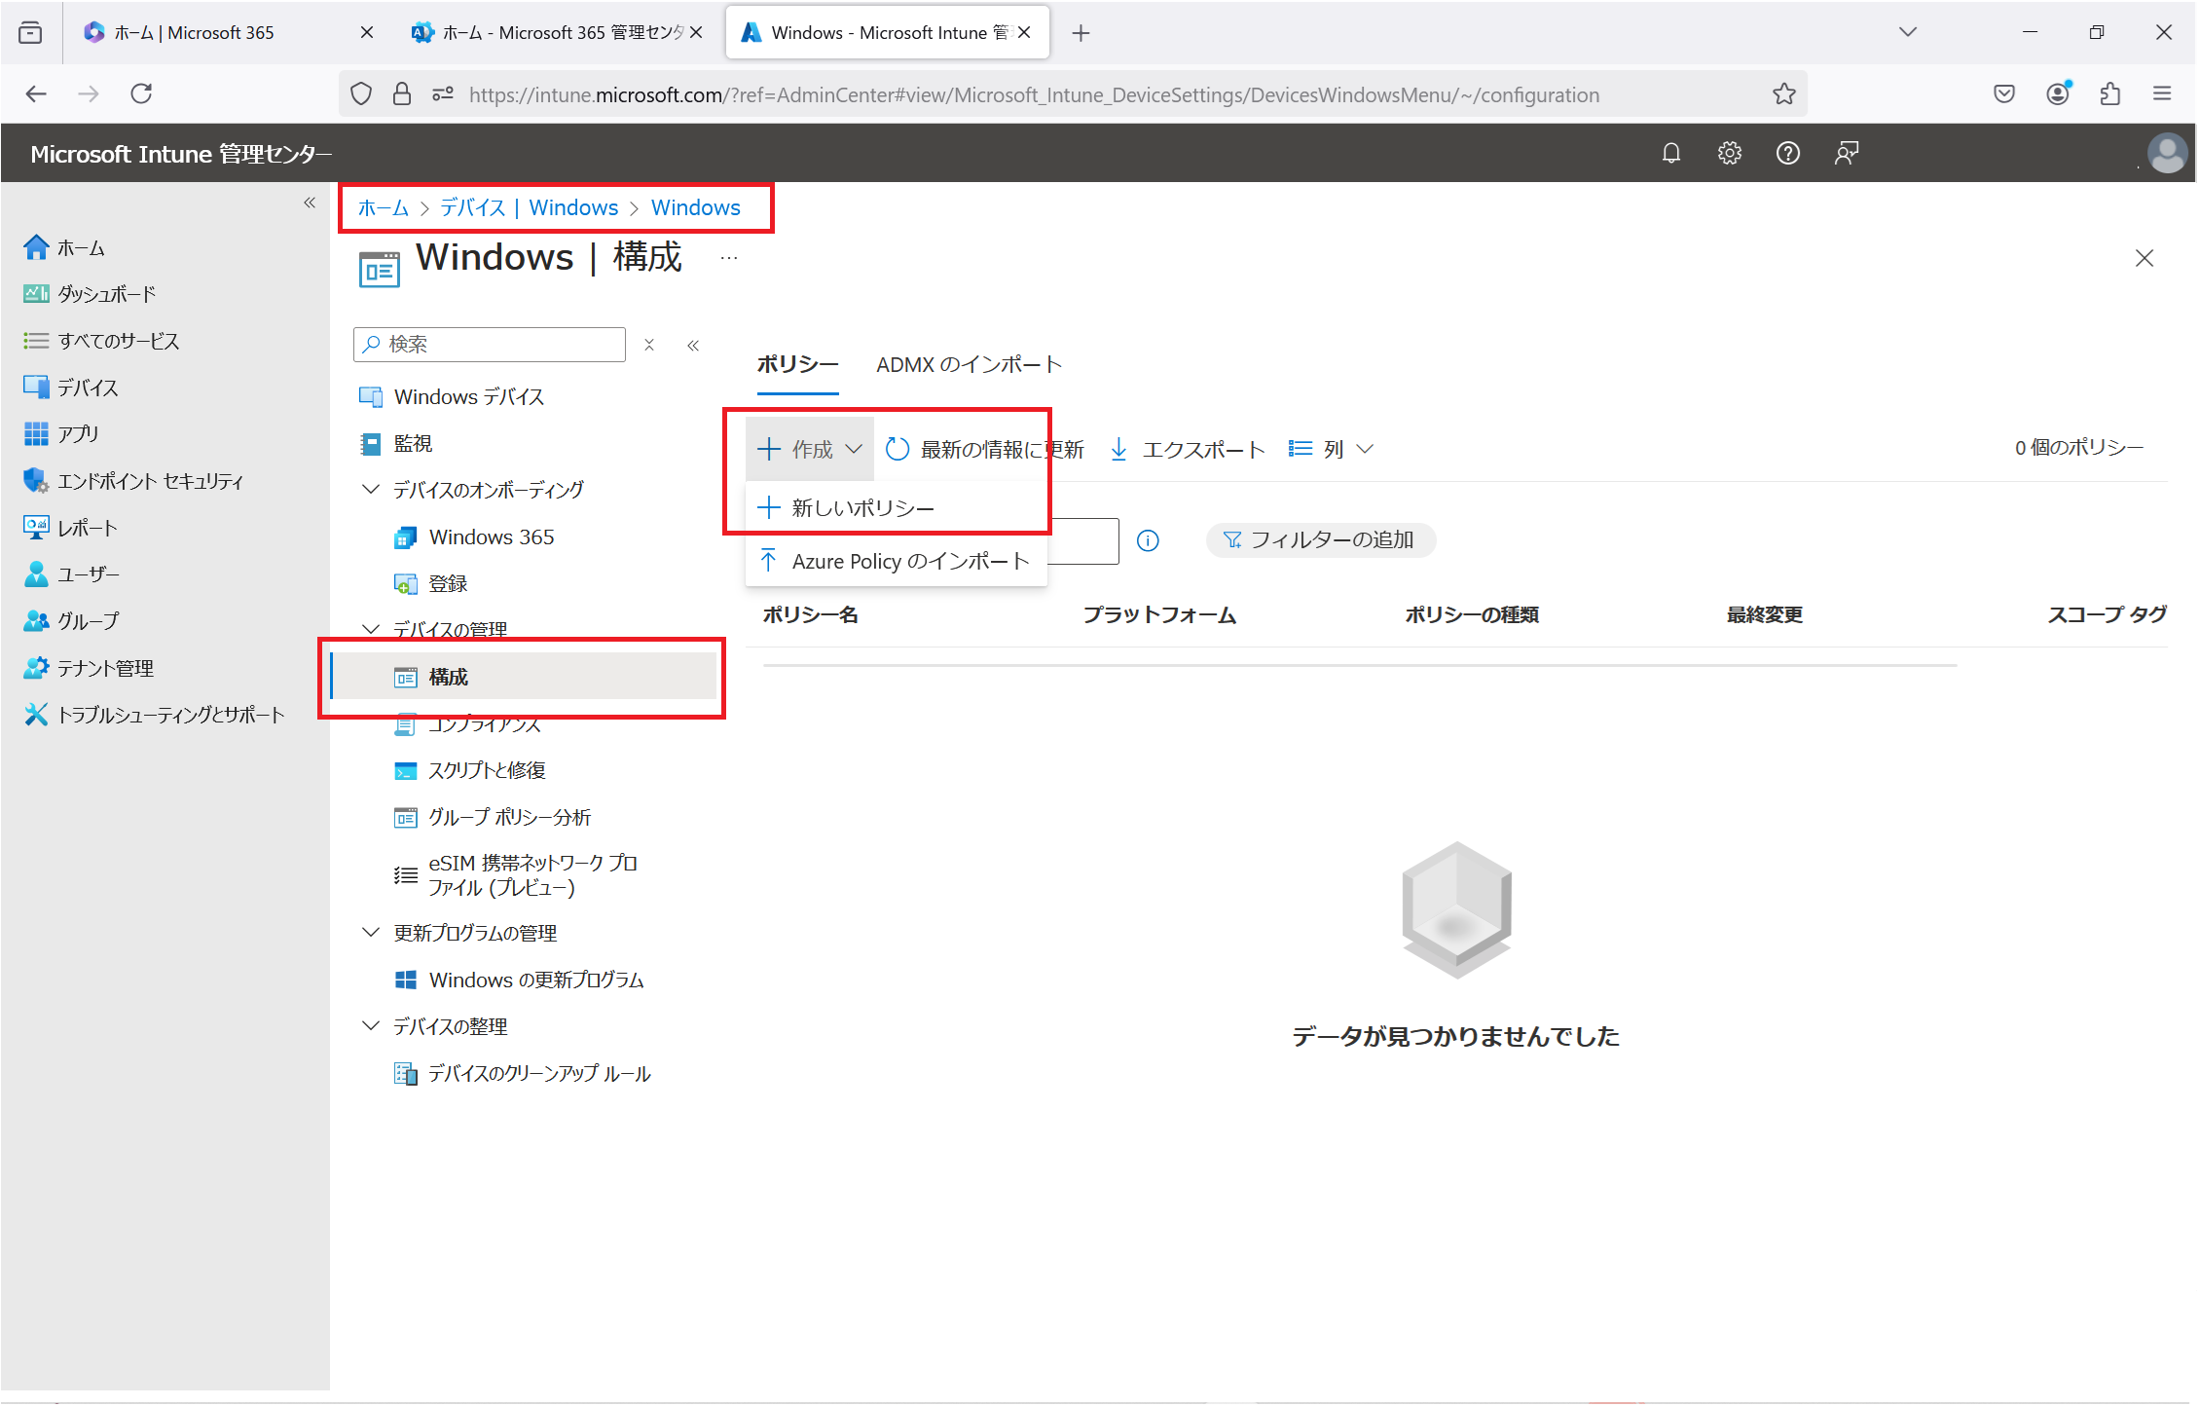The width and height of the screenshot is (2198, 1406).
Task: Follow the ホーム breadcrumb link
Action: (383, 207)
